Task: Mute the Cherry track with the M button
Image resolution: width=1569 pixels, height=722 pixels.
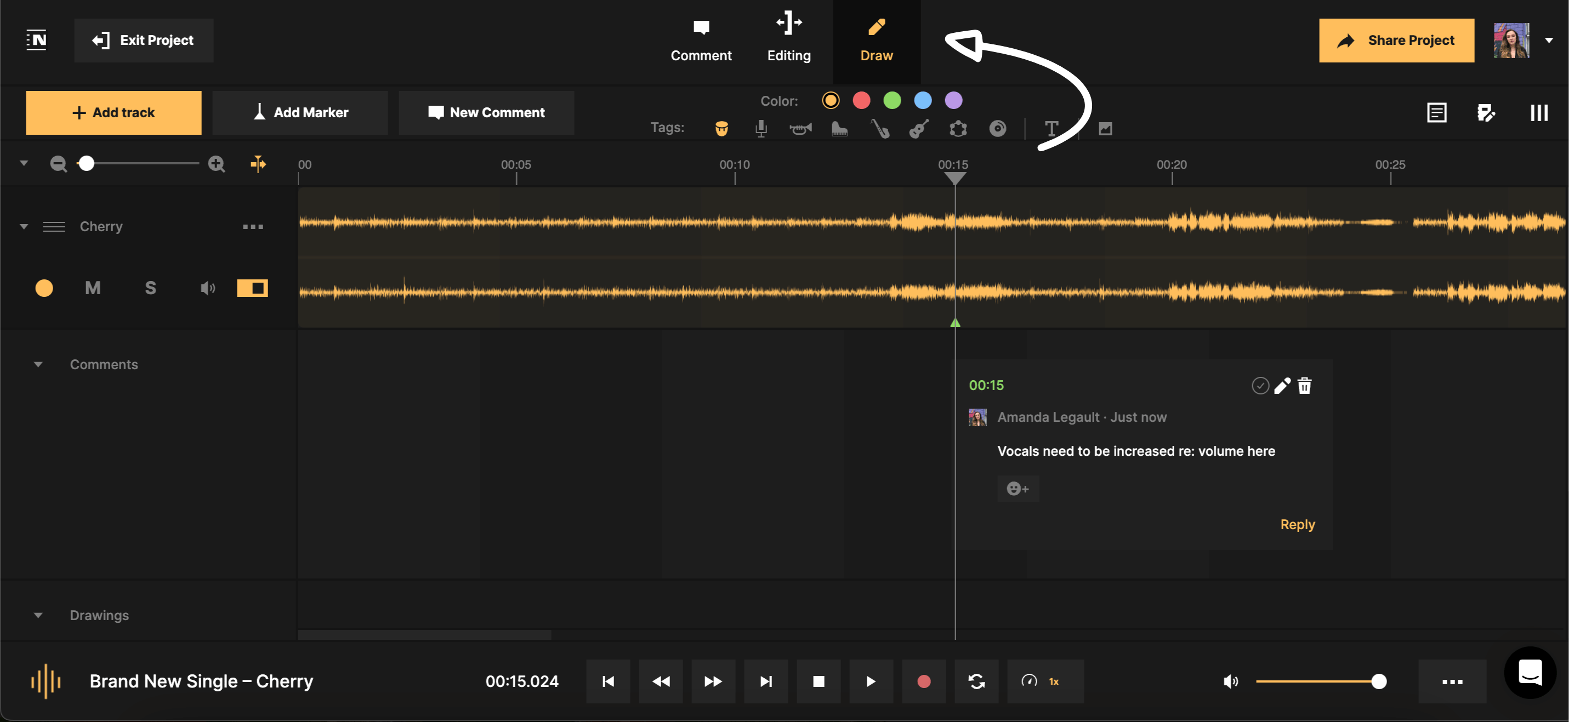Action: pyautogui.click(x=93, y=288)
